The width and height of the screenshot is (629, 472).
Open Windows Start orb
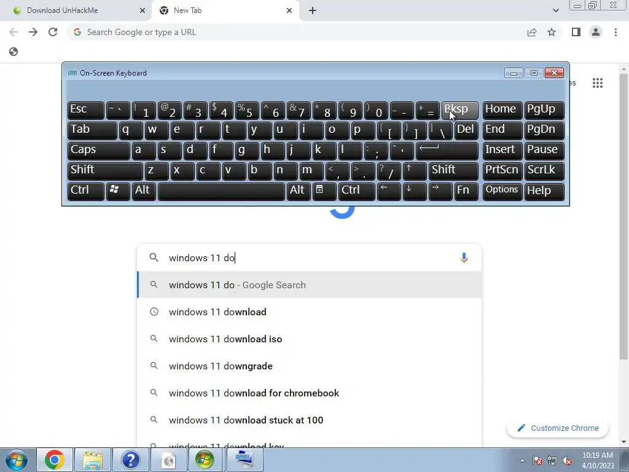17,460
